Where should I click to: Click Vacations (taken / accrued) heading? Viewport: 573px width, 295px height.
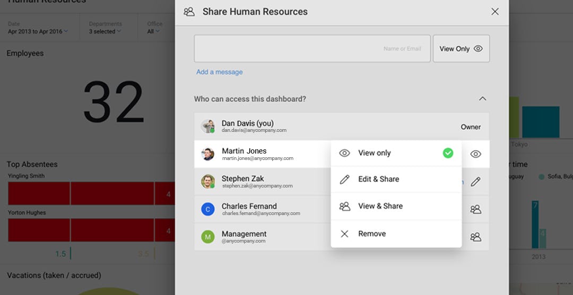pos(54,275)
